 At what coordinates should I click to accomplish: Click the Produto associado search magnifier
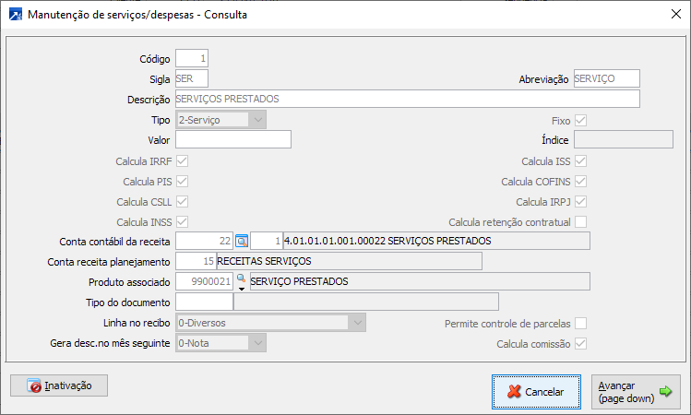242,279
